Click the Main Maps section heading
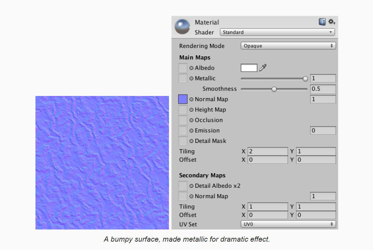This screenshot has width=373, height=250. (195, 58)
